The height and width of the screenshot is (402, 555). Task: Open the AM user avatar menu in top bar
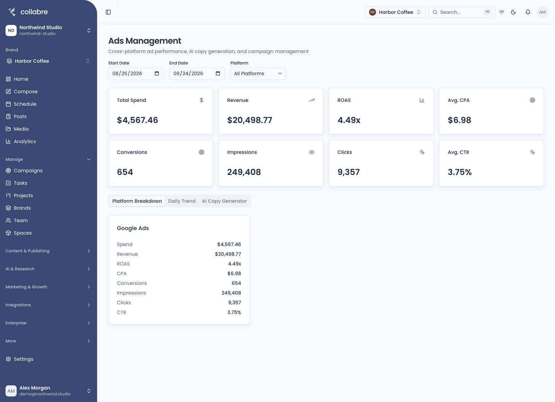pos(543,12)
